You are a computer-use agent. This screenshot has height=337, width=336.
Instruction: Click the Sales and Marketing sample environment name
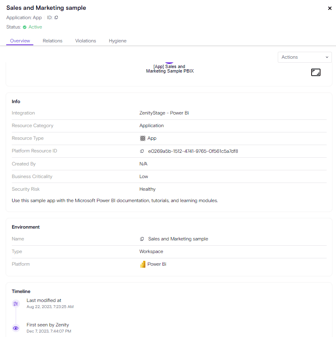178,239
